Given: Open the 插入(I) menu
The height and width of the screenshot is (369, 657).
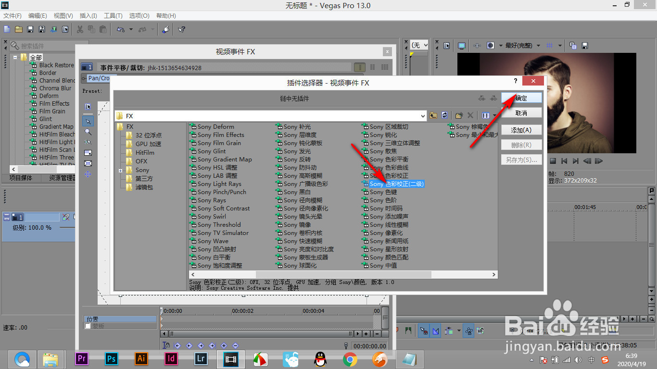Looking at the screenshot, I should click(x=88, y=16).
